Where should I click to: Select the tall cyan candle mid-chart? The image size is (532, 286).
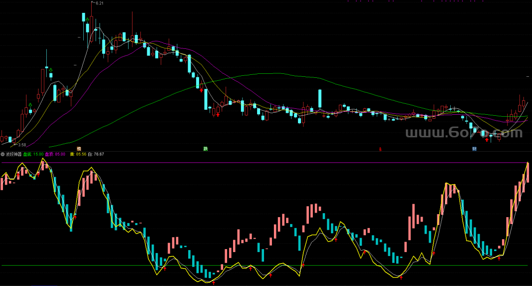320,98
